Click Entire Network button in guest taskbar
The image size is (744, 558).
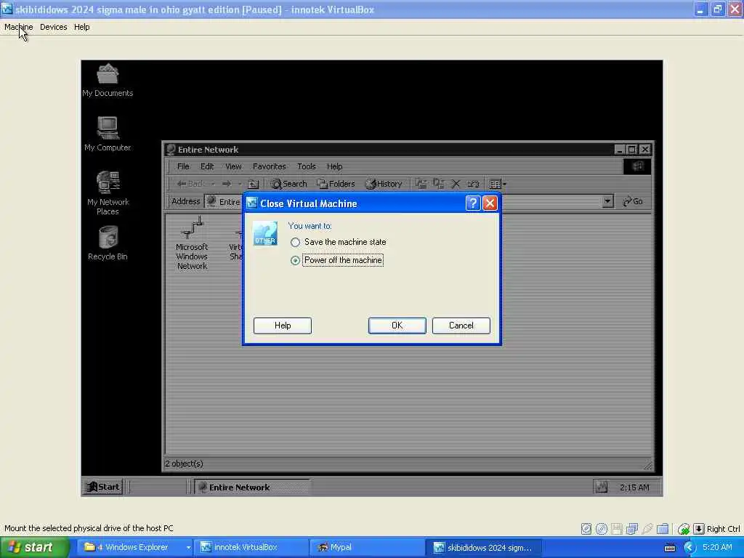[252, 487]
